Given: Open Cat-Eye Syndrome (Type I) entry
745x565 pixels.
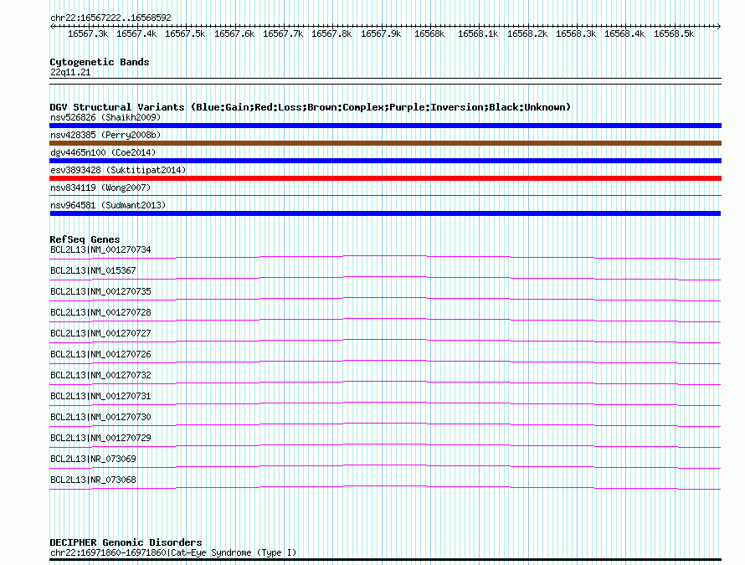Looking at the screenshot, I should click(173, 552).
